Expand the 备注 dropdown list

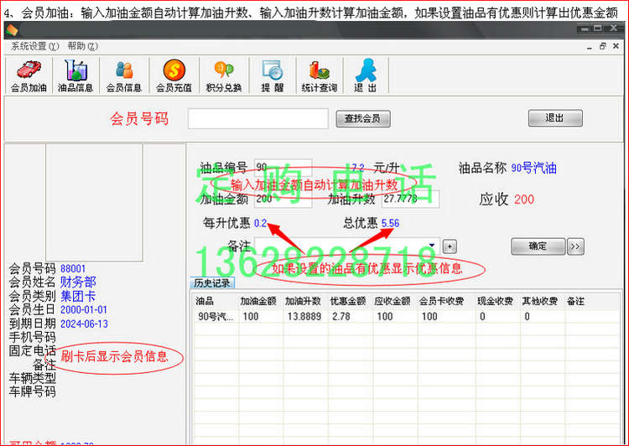[x=432, y=246]
